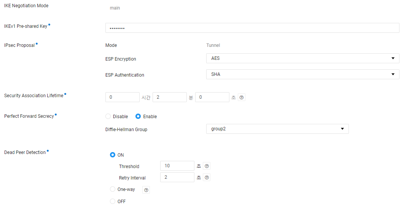Click help icon beside Threshold field
Viewport: 409px width, 210px height.
(207, 166)
